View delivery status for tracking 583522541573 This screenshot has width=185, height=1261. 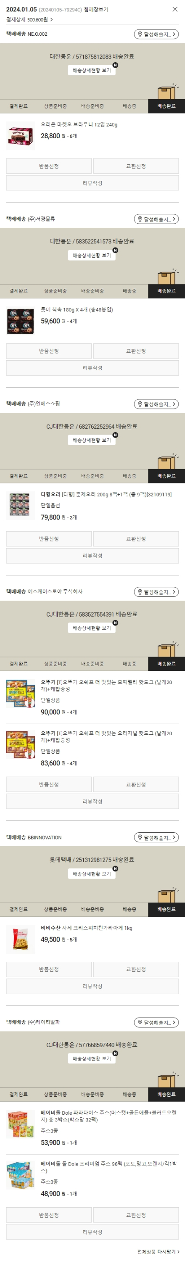[92, 256]
